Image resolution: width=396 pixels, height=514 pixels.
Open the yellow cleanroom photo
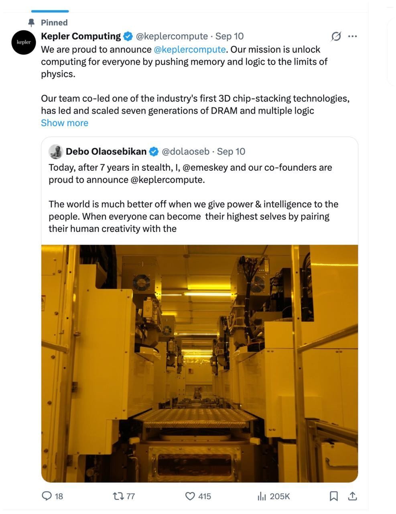point(199,363)
